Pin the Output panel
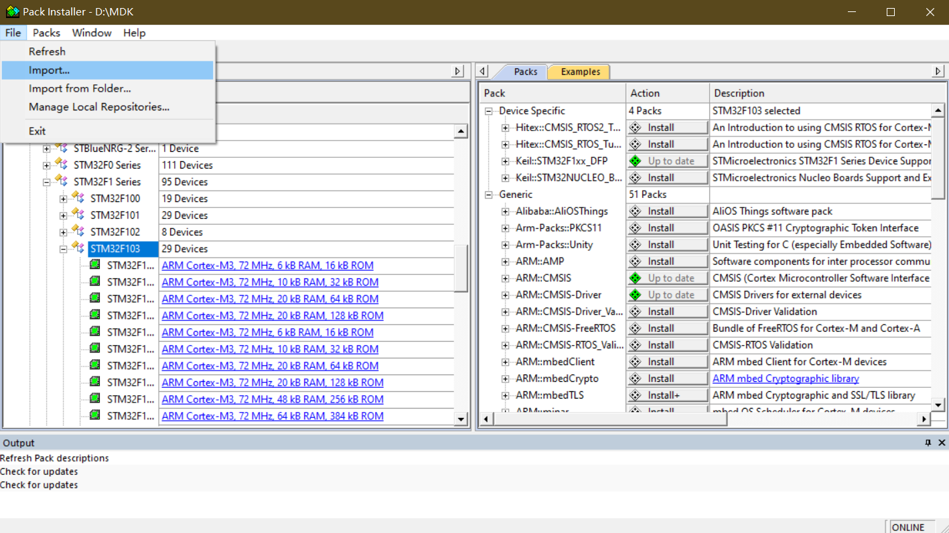 coord(928,443)
